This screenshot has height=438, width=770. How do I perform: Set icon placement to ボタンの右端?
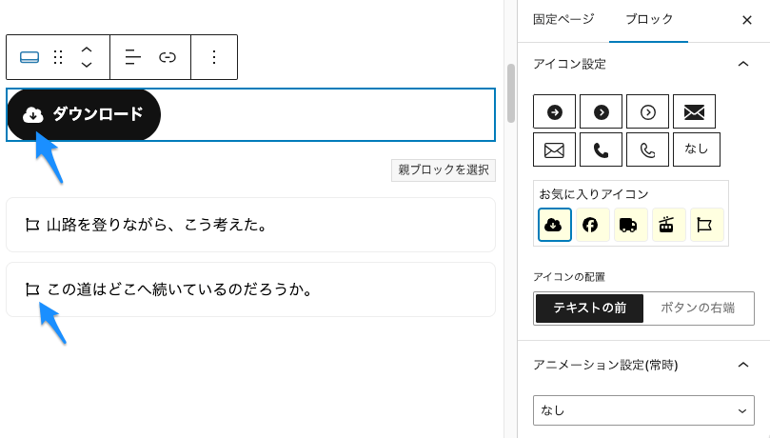pos(698,309)
